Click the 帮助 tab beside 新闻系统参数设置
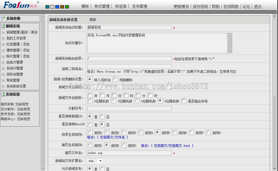 click(93, 20)
